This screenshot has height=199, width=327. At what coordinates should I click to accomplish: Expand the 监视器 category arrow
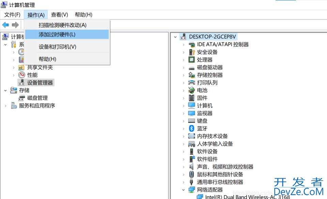(184, 113)
